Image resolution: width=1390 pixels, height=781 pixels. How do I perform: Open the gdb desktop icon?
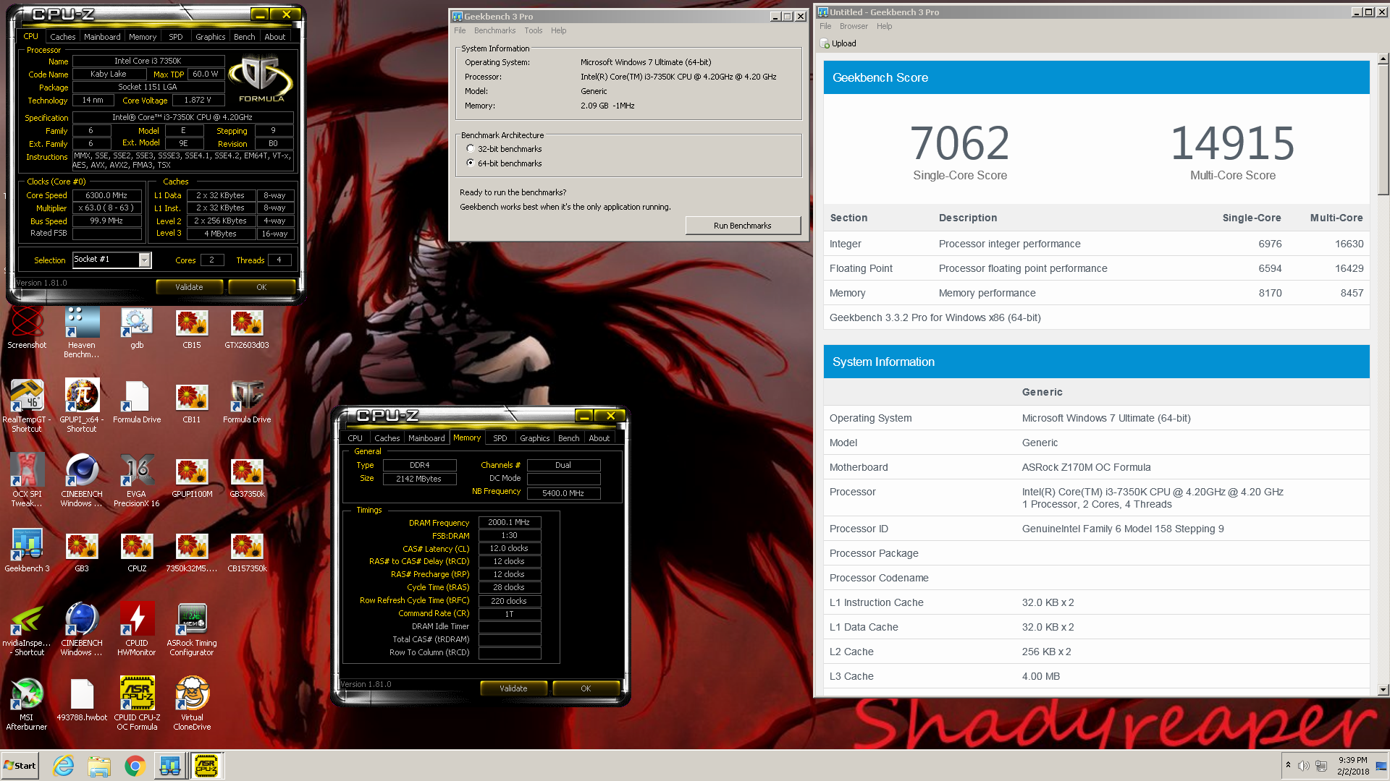coord(137,330)
